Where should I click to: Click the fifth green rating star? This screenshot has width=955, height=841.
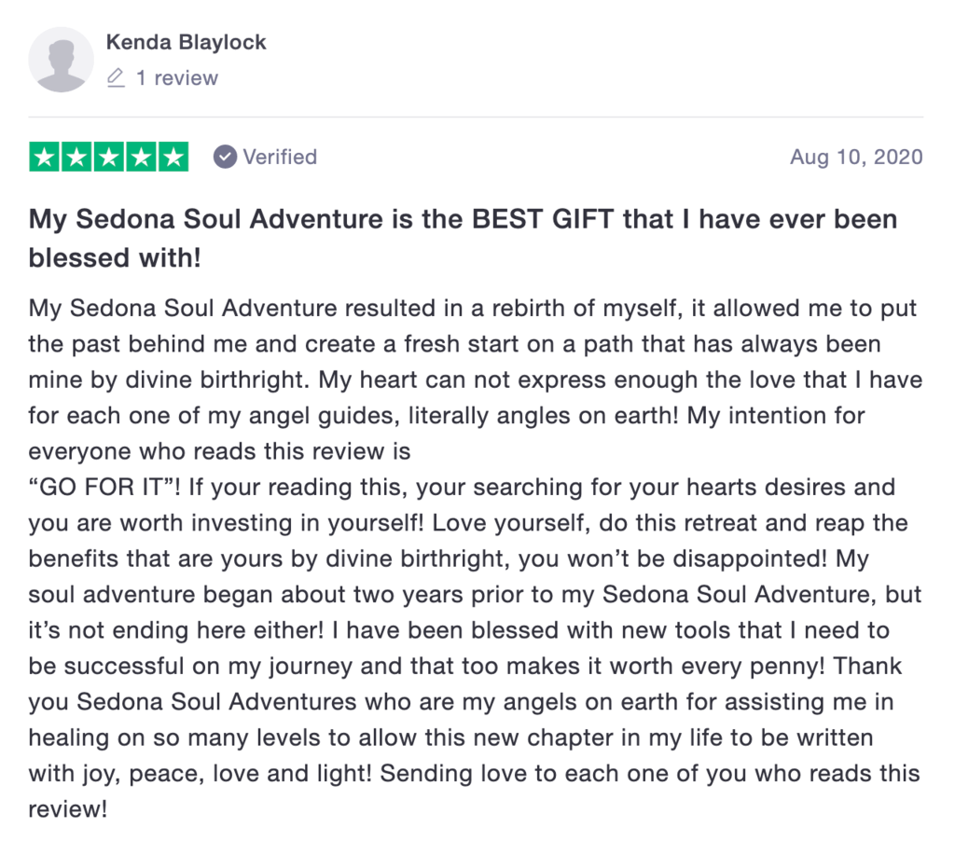(173, 158)
